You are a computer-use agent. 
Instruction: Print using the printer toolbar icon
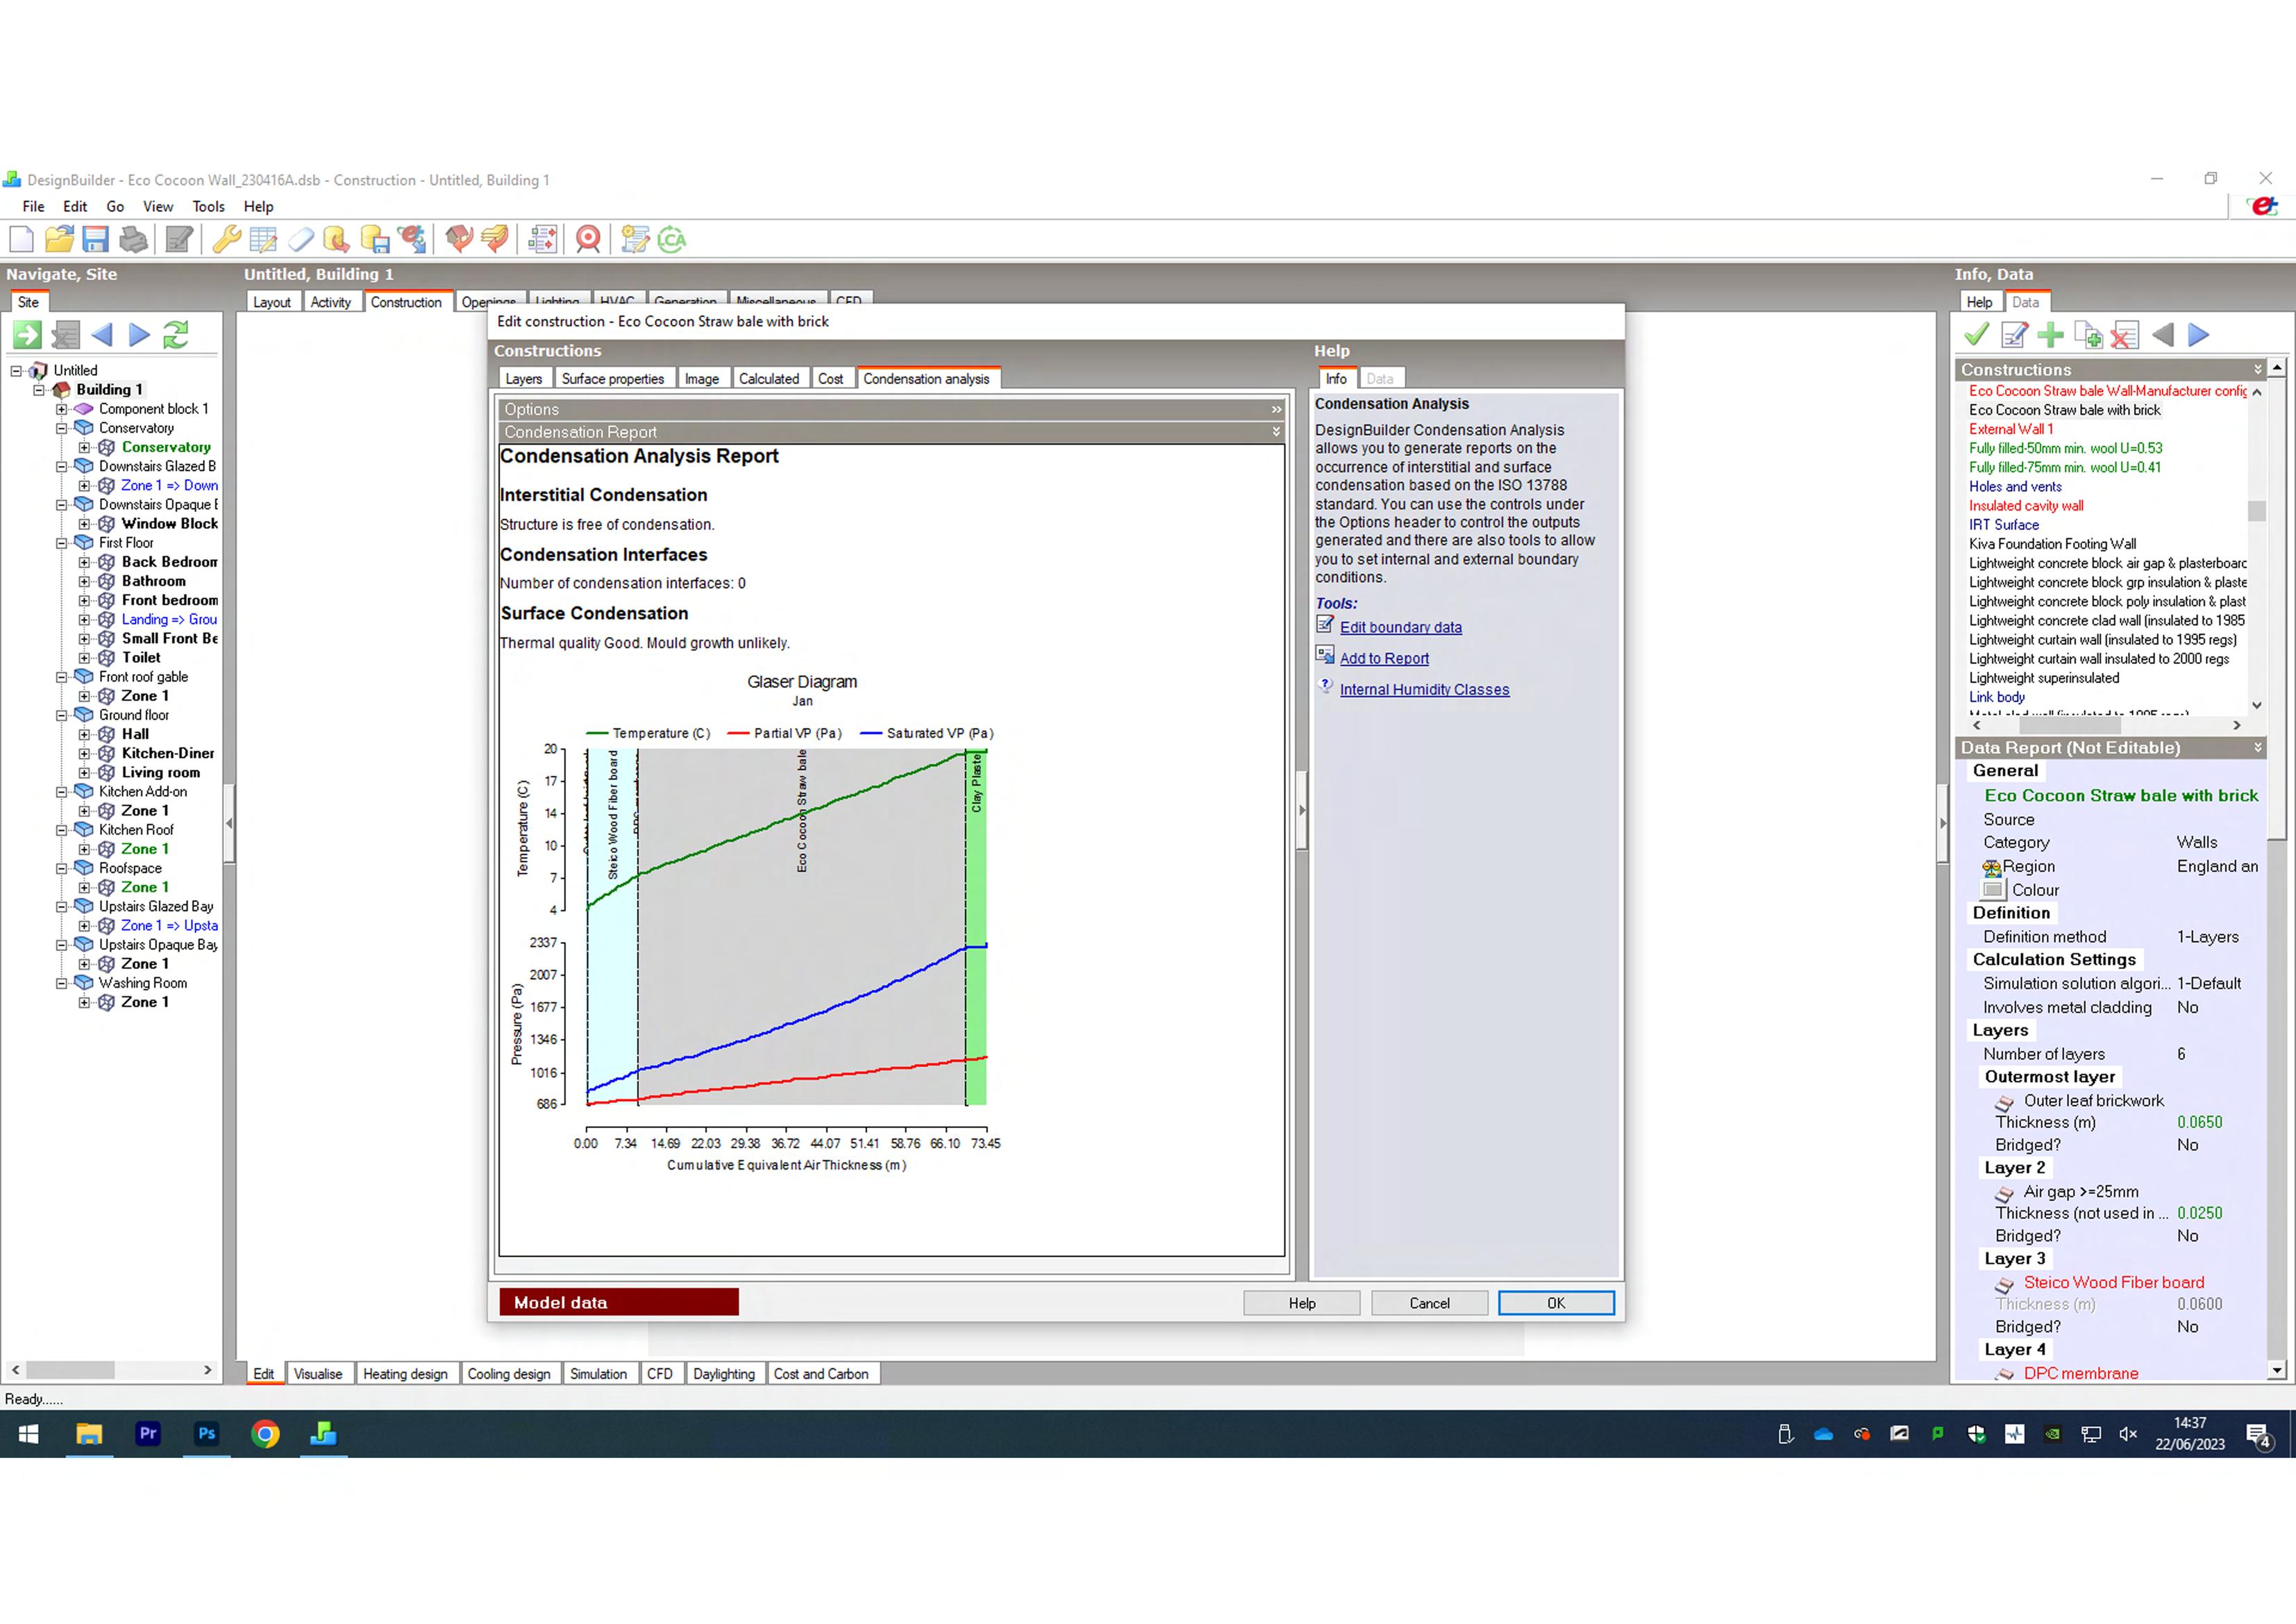point(133,239)
